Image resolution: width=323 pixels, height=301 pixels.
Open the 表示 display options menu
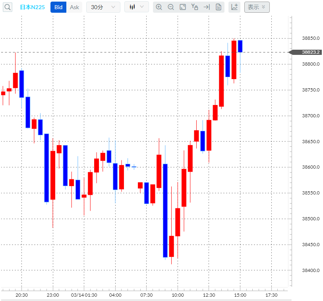[257, 7]
